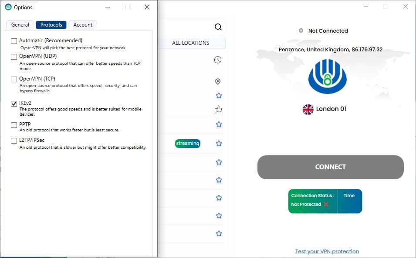Click the streaming tag badge
The height and width of the screenshot is (258, 416).
pos(188,143)
